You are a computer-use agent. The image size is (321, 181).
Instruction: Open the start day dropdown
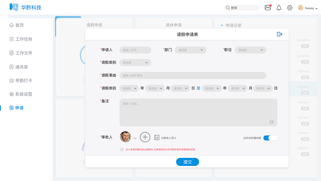pos(180,88)
